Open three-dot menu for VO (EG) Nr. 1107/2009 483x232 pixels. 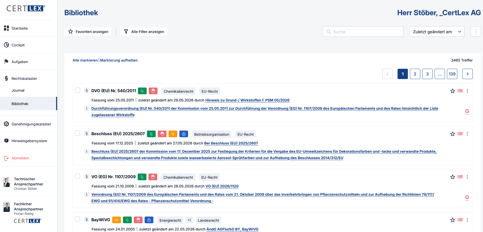tap(467, 177)
